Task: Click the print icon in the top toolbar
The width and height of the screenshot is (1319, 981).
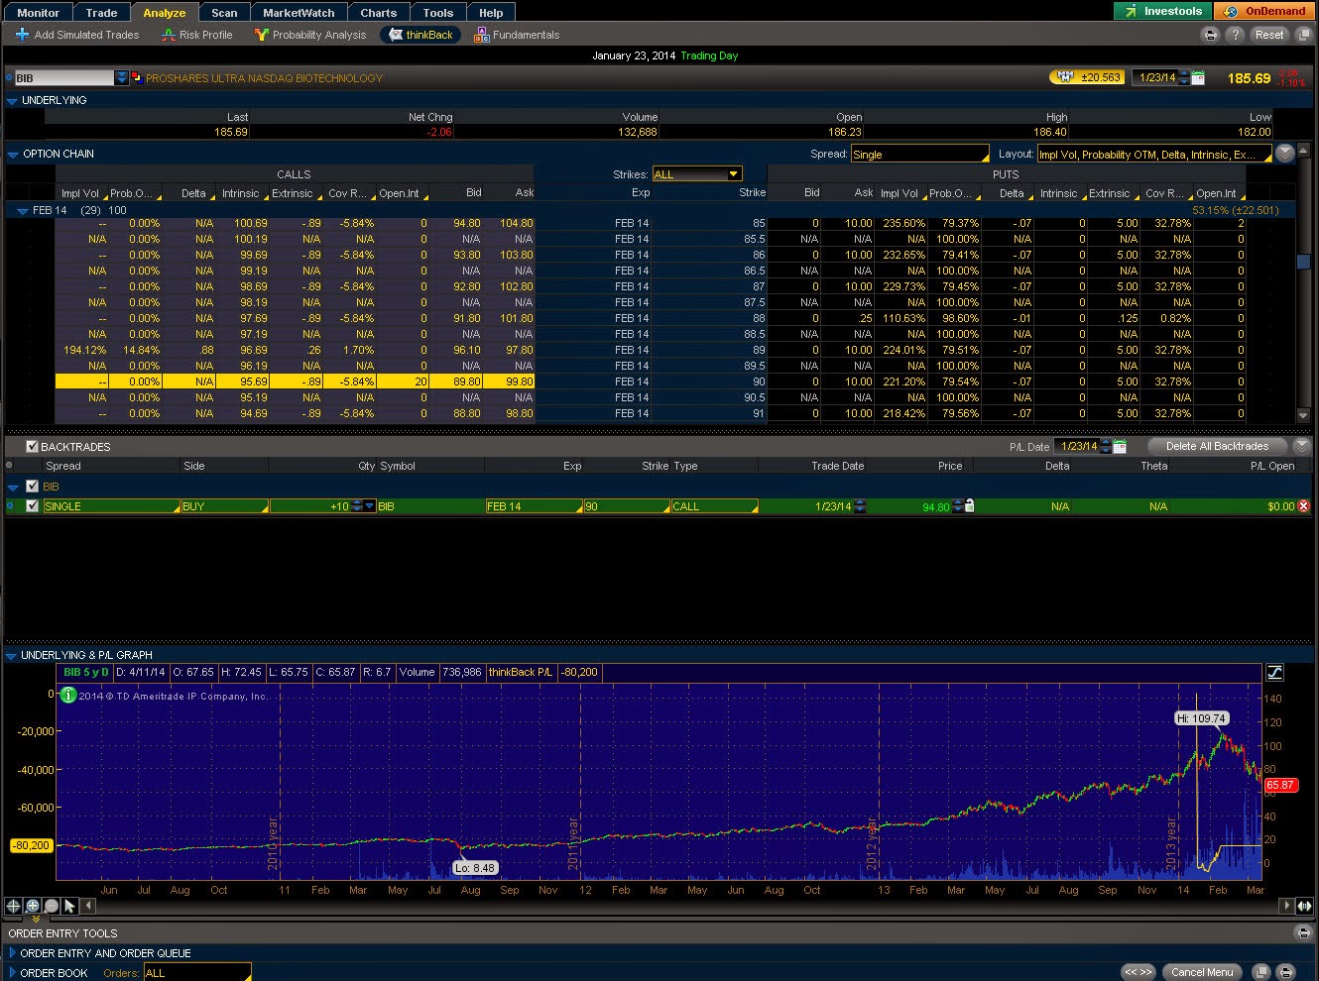Action: tap(1210, 35)
